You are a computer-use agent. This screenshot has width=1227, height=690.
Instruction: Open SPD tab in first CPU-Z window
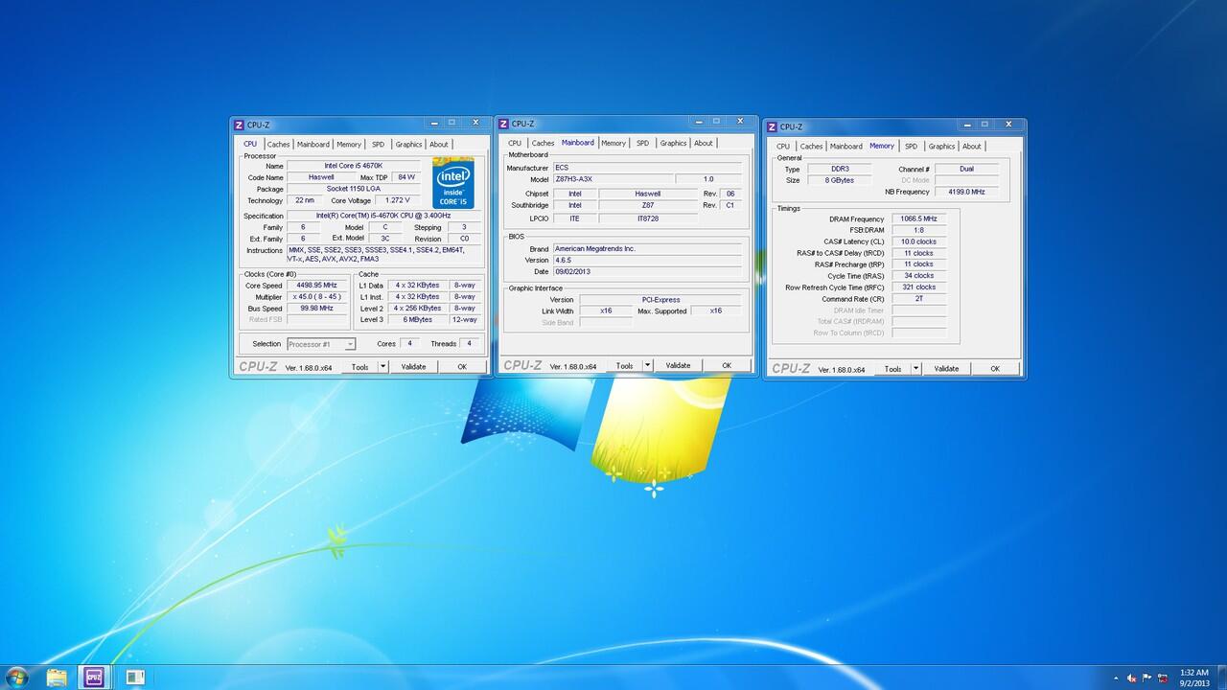point(378,145)
